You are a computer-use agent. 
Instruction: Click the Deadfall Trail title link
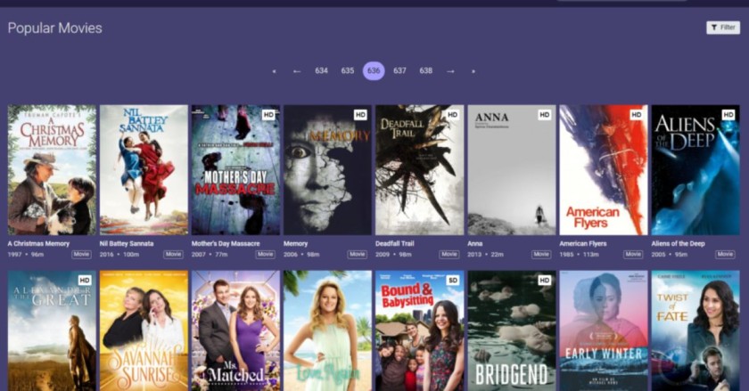click(398, 243)
